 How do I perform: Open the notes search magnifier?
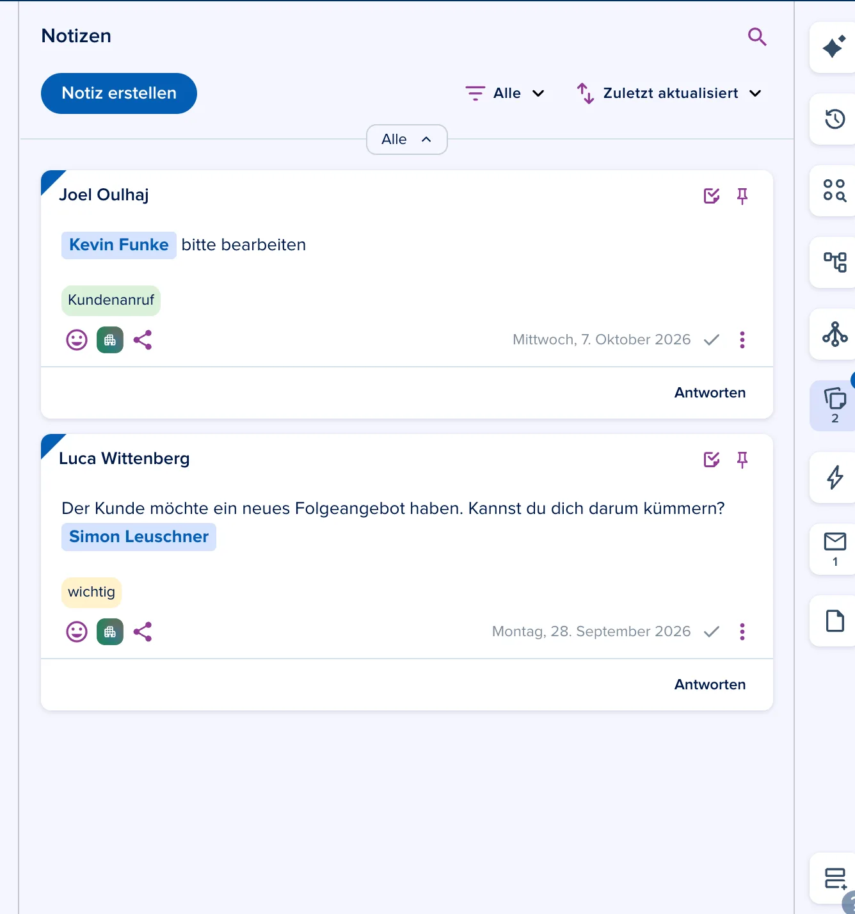[757, 36]
